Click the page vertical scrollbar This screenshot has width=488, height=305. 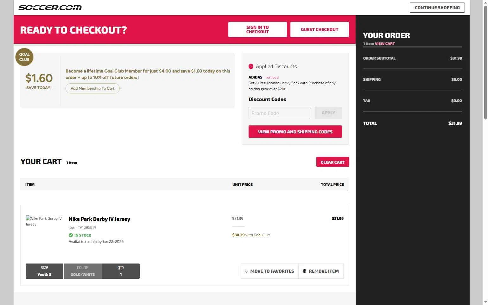tap(485, 63)
